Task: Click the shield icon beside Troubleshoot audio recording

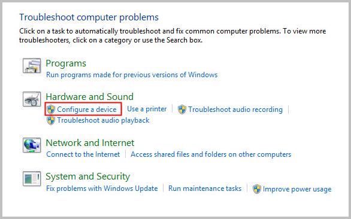Action: [181, 109]
